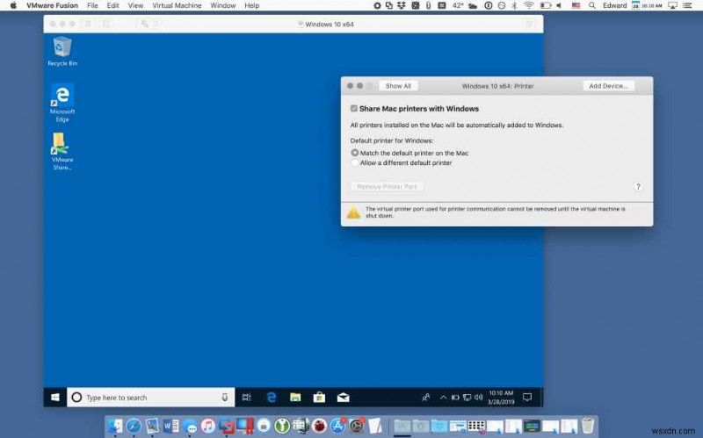The width and height of the screenshot is (703, 438).
Task: Click the Dropbox menu bar icon
Action: [402, 5]
